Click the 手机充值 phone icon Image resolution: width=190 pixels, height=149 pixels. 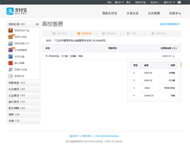10,57
